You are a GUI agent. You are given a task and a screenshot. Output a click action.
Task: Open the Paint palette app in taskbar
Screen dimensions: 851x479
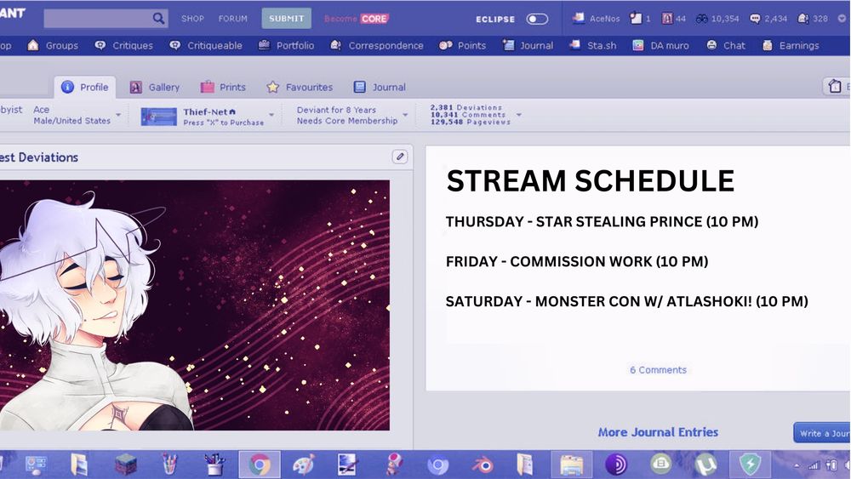pyautogui.click(x=304, y=465)
